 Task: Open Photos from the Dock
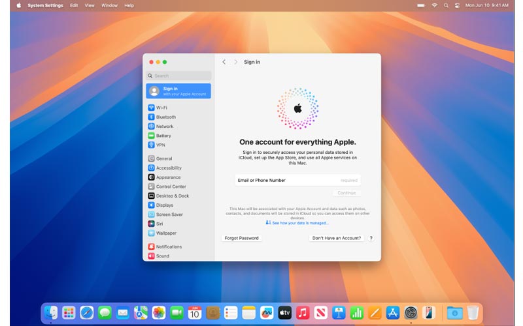(159, 313)
